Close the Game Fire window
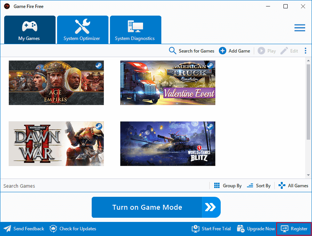This screenshot has width=312, height=236. tap(303, 6)
